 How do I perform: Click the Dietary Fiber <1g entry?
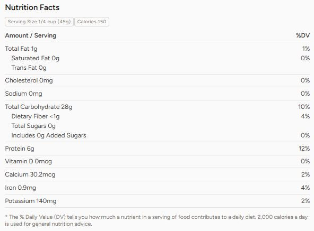click(x=36, y=116)
